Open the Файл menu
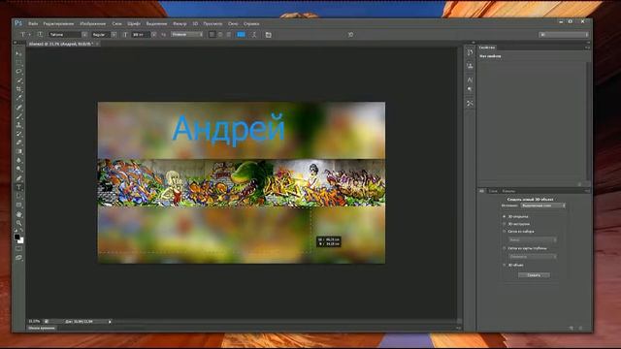The width and height of the screenshot is (621, 349). (x=33, y=23)
